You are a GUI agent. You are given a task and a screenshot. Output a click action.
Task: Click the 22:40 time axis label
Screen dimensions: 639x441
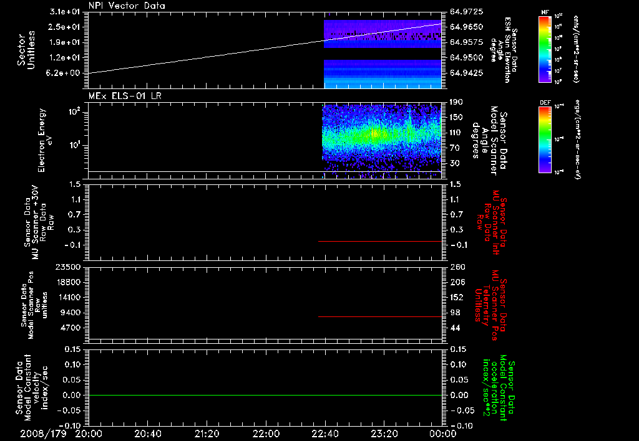coord(325,434)
